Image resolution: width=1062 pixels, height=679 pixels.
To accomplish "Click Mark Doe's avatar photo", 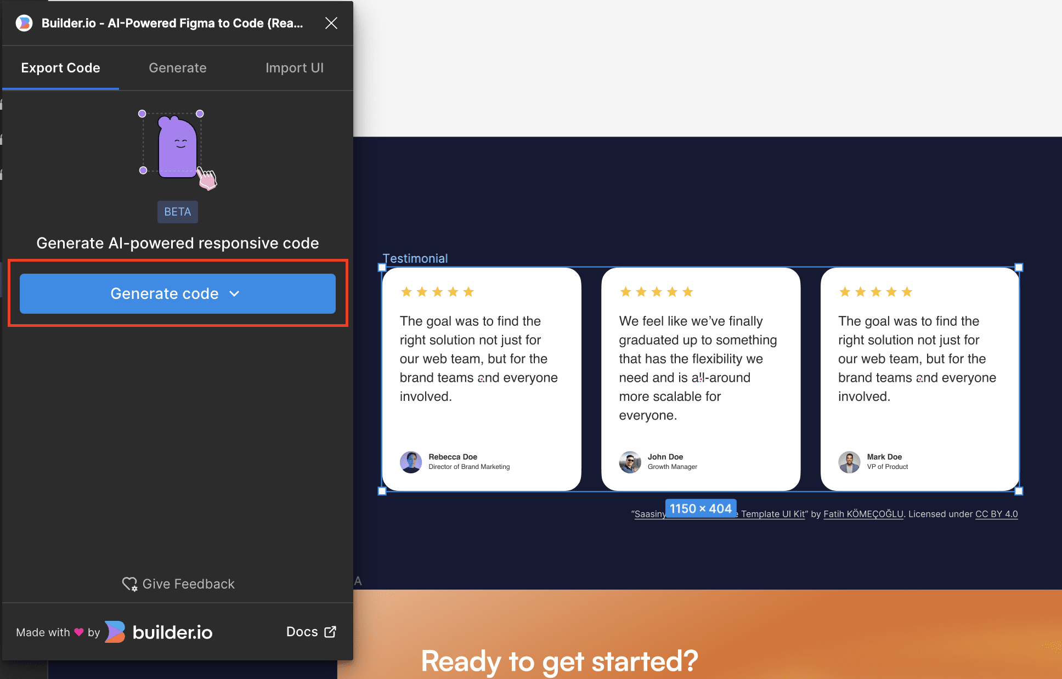I will pyautogui.click(x=849, y=462).
